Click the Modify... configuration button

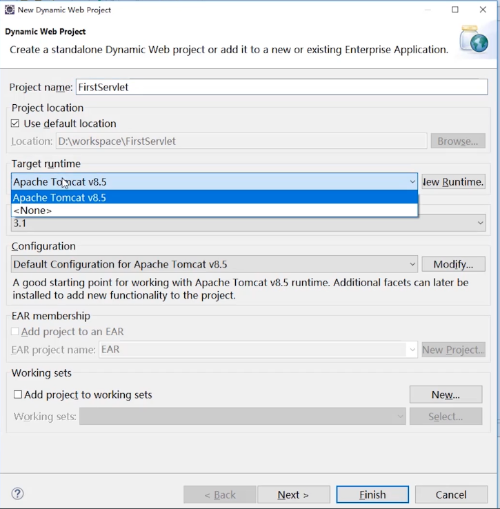(453, 264)
